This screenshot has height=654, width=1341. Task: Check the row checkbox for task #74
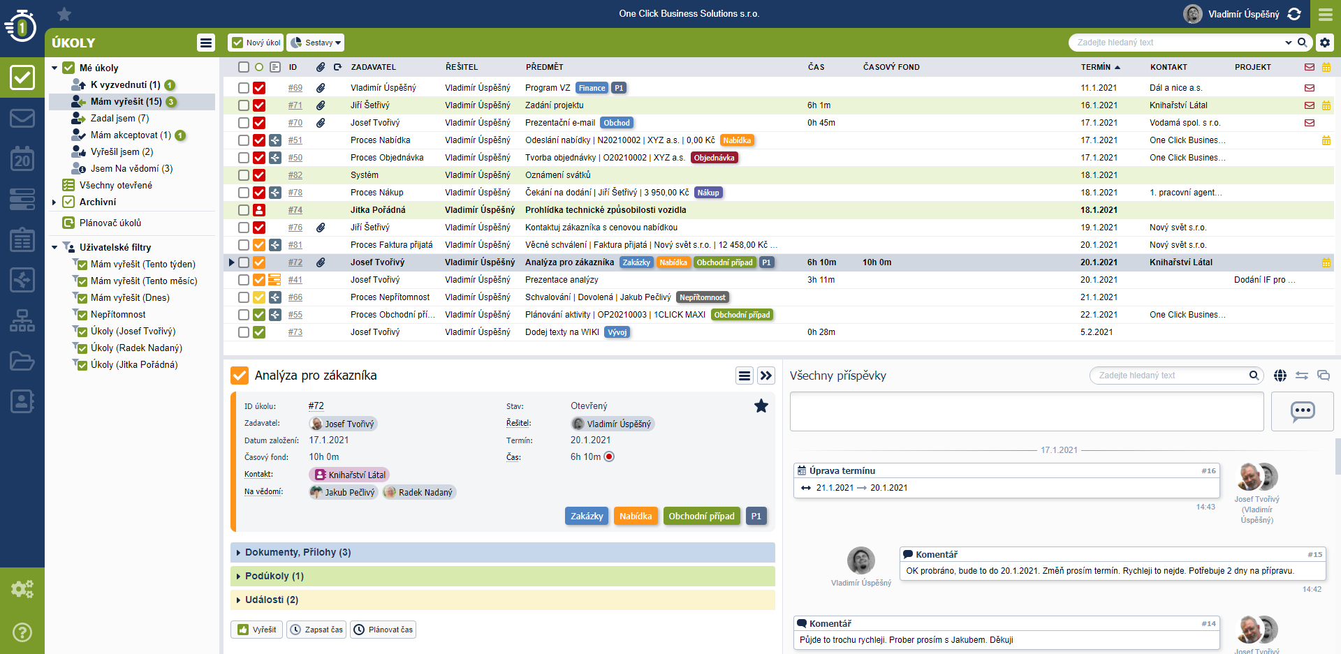coord(244,210)
